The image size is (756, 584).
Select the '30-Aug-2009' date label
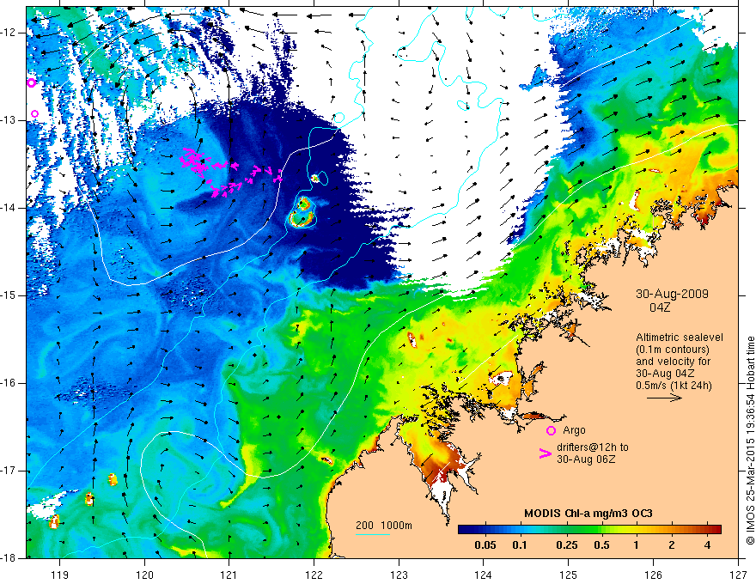672,294
